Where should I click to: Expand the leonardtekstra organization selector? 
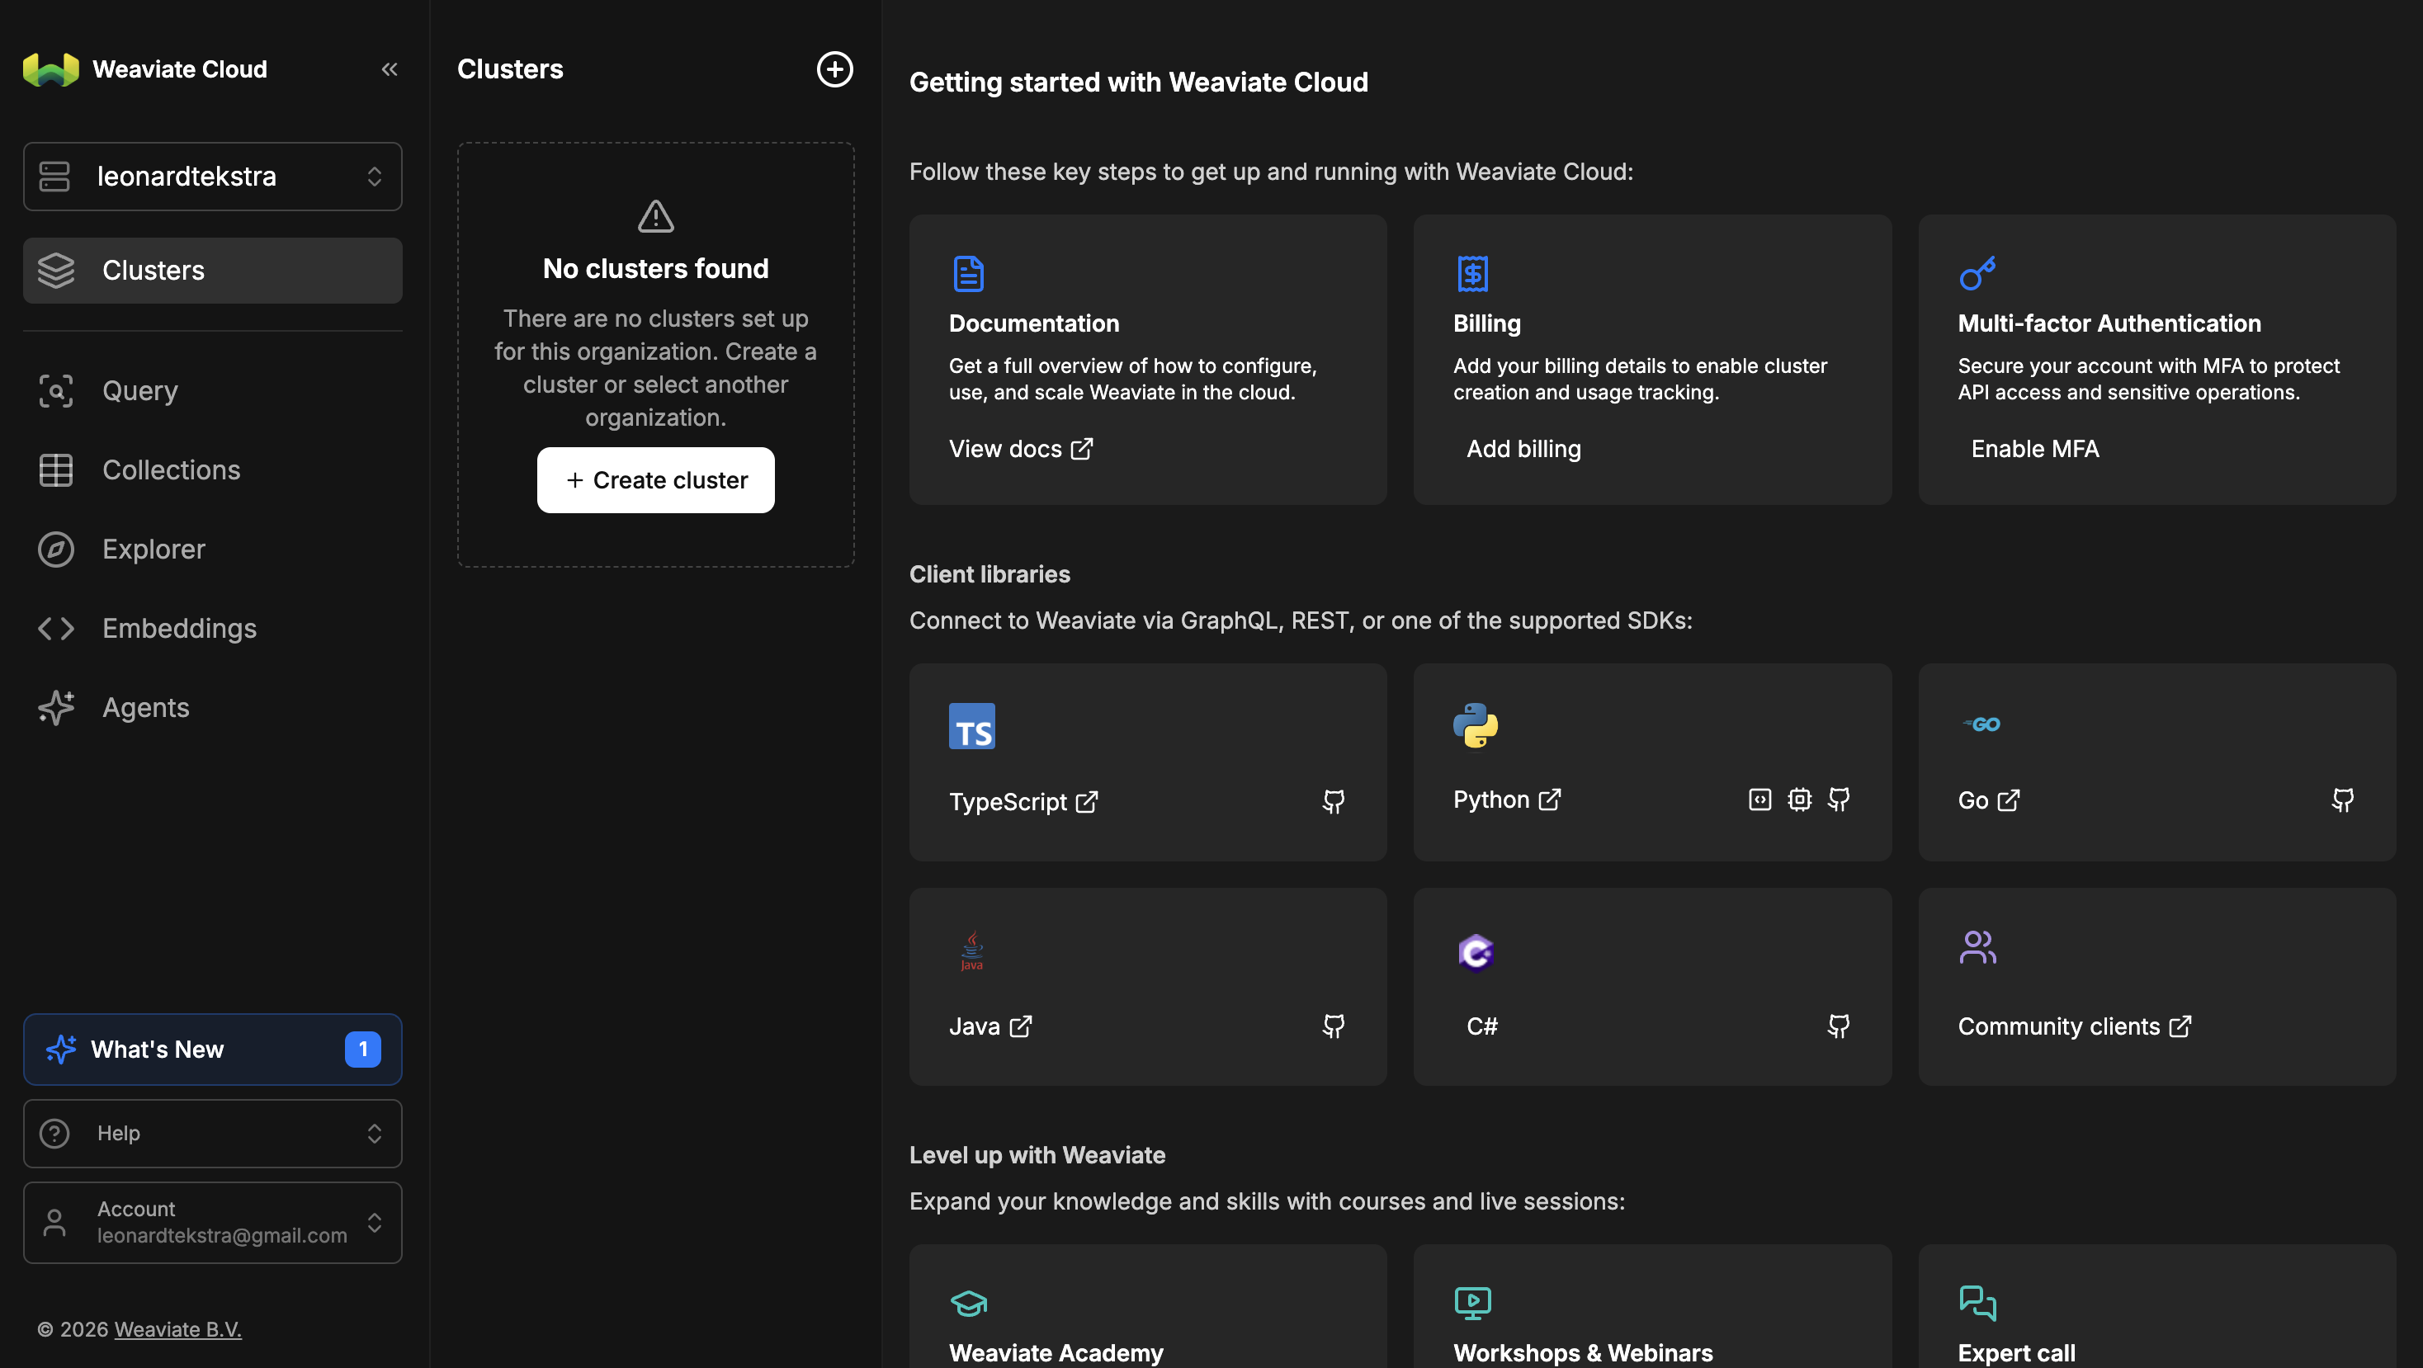point(213,177)
